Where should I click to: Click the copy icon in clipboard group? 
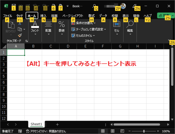point(20,29)
